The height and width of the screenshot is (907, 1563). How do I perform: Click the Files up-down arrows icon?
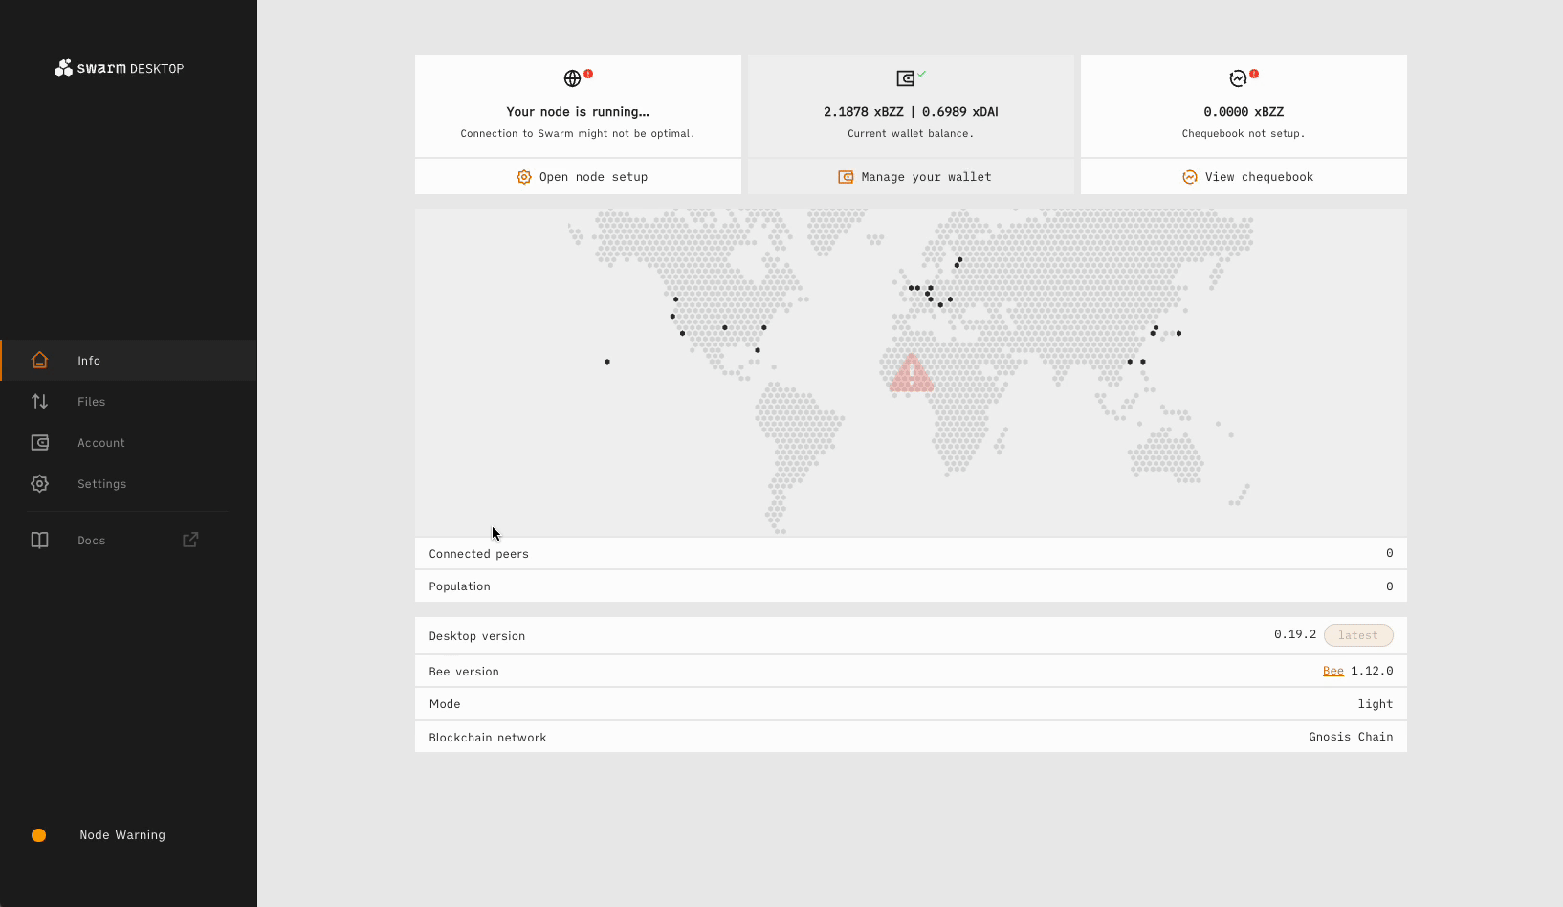click(x=39, y=402)
